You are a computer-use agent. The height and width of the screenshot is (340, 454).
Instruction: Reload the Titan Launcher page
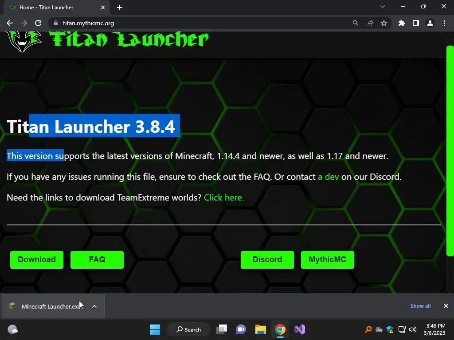38,23
